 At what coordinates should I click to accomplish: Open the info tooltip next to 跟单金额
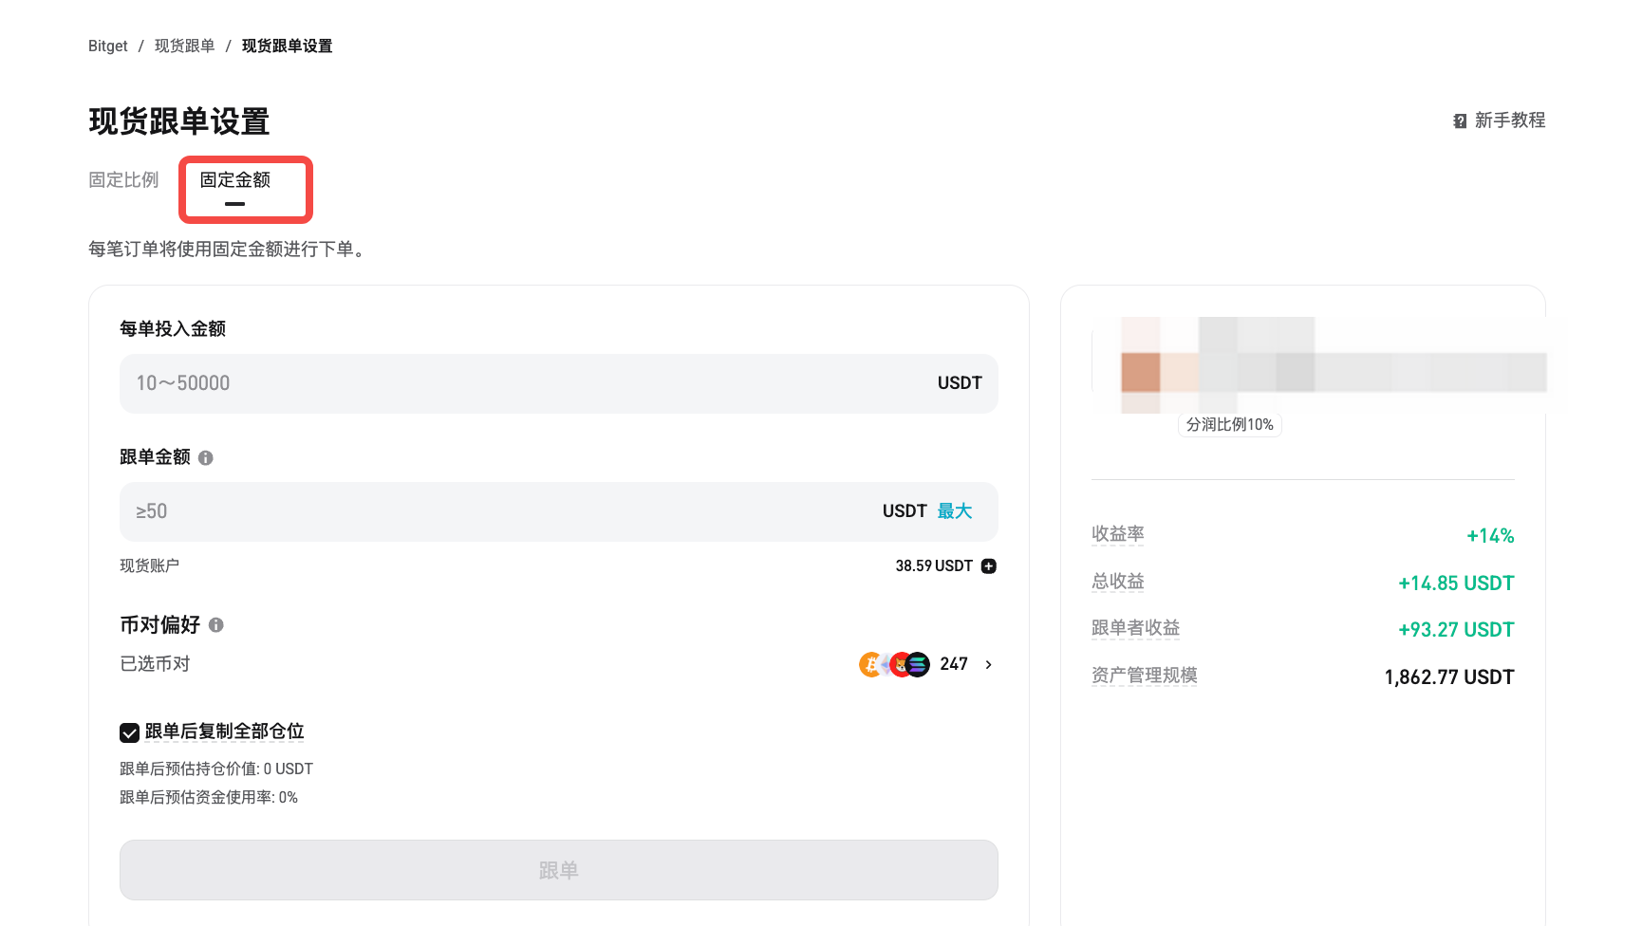coord(207,456)
